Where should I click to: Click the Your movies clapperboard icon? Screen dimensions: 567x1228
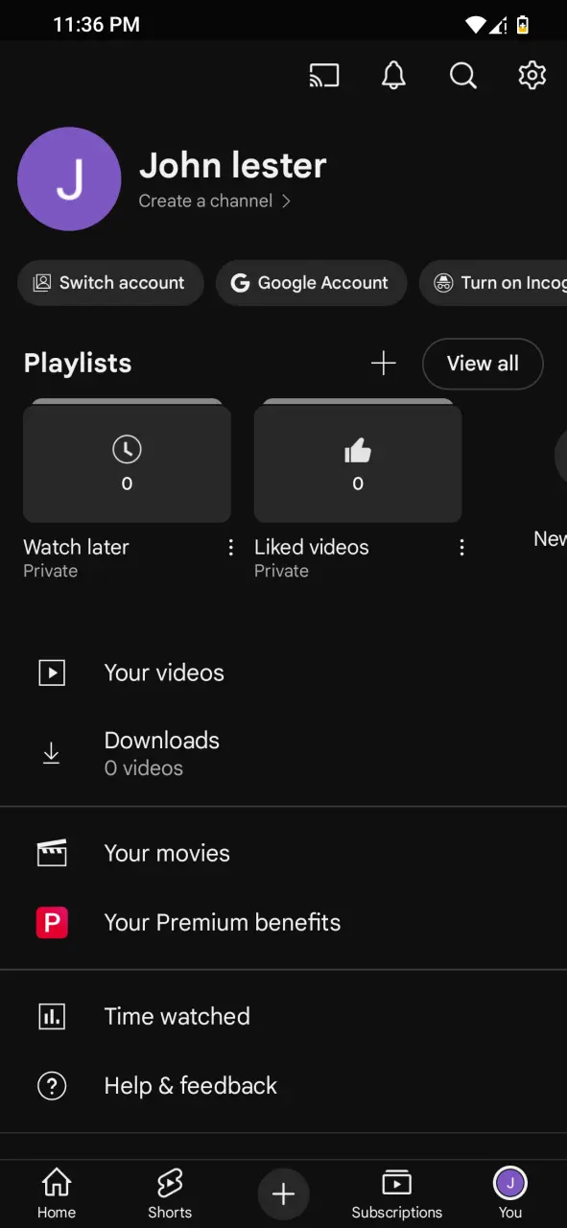[x=52, y=853]
